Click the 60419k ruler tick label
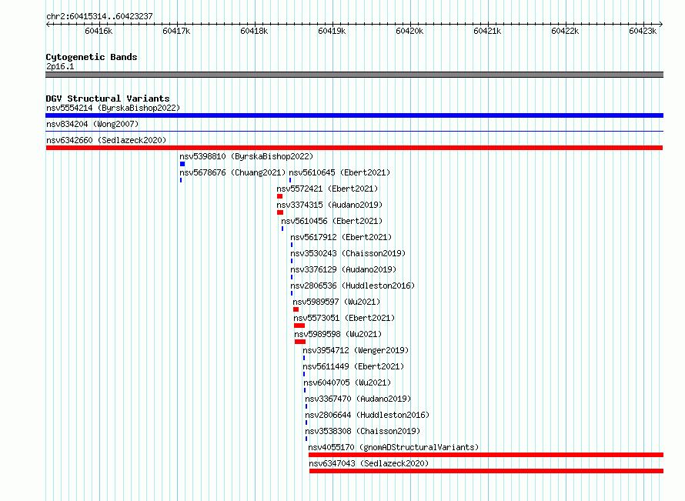The width and height of the screenshot is (685, 501). point(332,31)
